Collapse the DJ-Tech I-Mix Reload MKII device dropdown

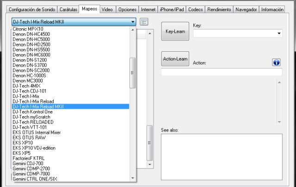point(74,22)
